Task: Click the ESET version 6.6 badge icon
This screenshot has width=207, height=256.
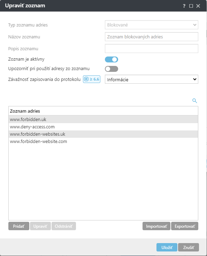Action: (x=92, y=79)
